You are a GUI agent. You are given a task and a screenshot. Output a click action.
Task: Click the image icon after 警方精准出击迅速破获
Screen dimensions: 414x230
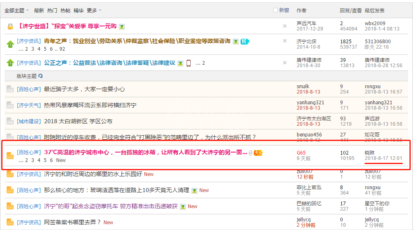point(183,207)
